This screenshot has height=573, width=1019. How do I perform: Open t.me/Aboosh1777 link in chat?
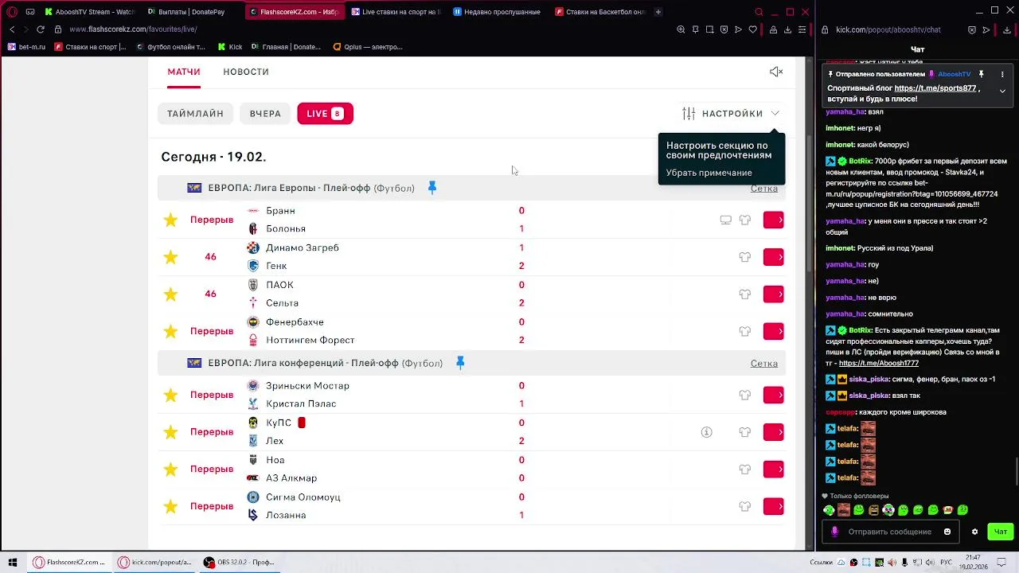[x=878, y=363]
